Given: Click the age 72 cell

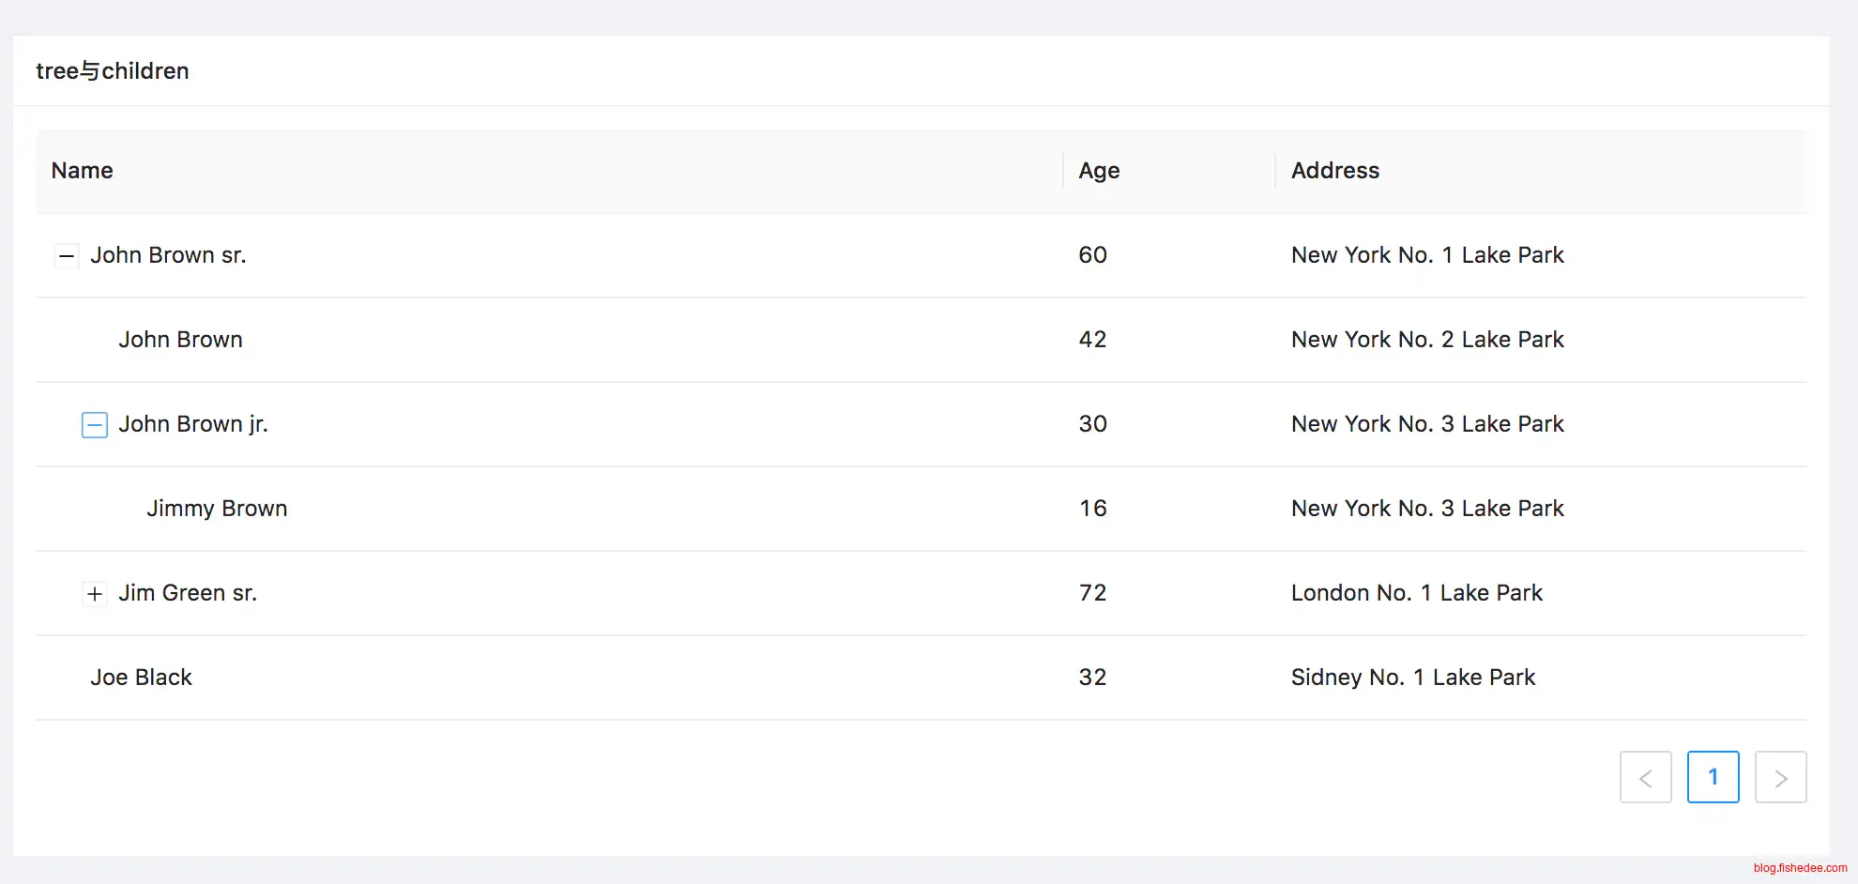Looking at the screenshot, I should tap(1092, 593).
